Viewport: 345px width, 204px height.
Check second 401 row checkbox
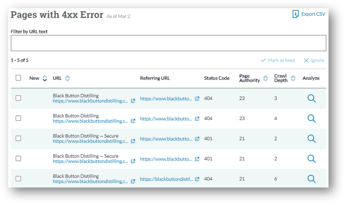coord(18,158)
